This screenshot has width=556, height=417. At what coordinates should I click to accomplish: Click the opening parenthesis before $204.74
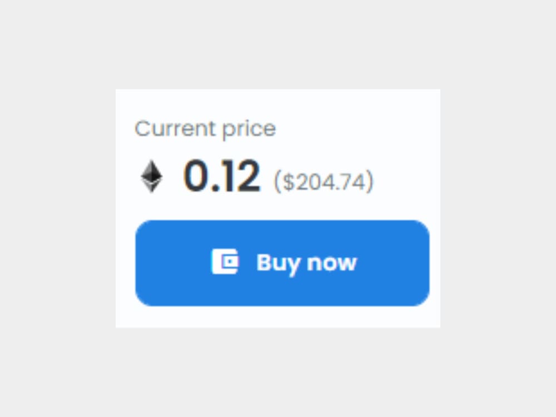(277, 182)
